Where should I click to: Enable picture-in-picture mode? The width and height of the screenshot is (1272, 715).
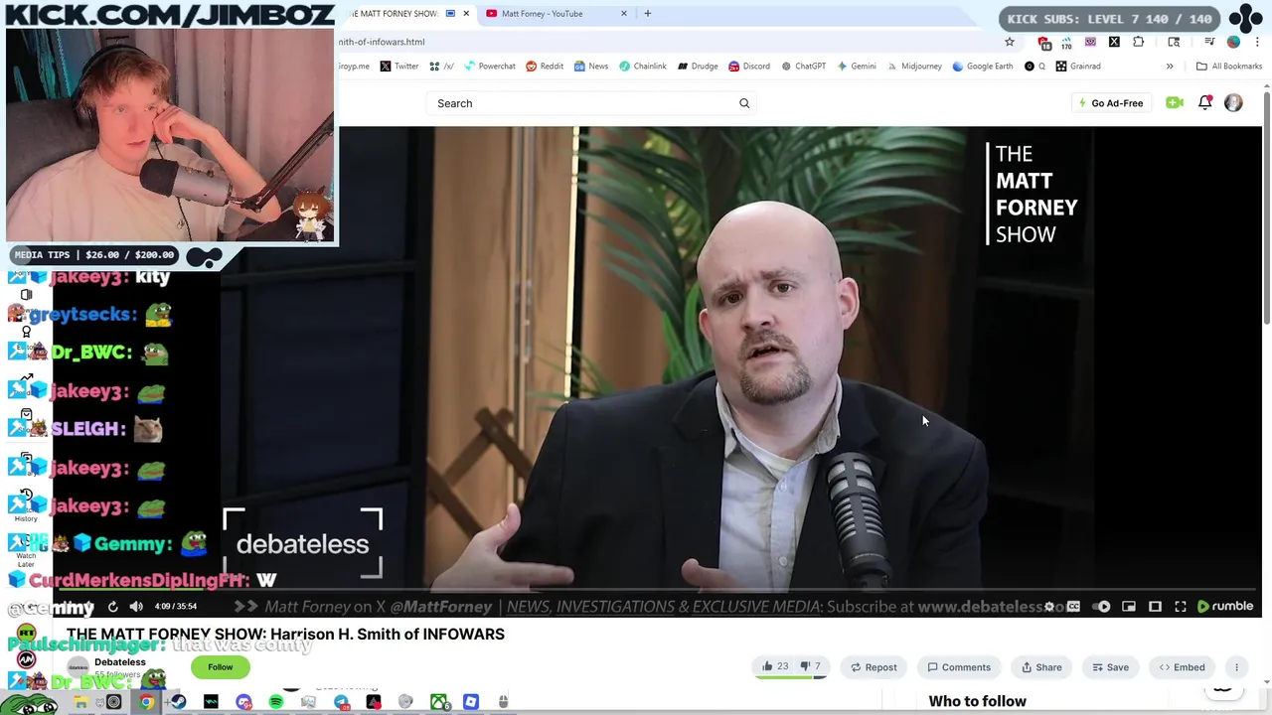pos(1129,607)
